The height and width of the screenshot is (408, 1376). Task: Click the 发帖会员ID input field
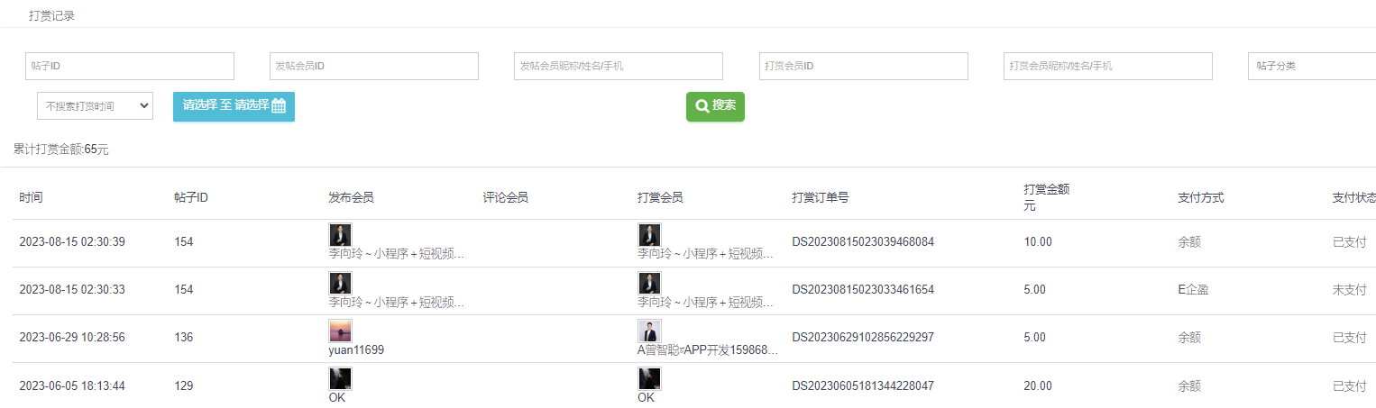point(374,67)
